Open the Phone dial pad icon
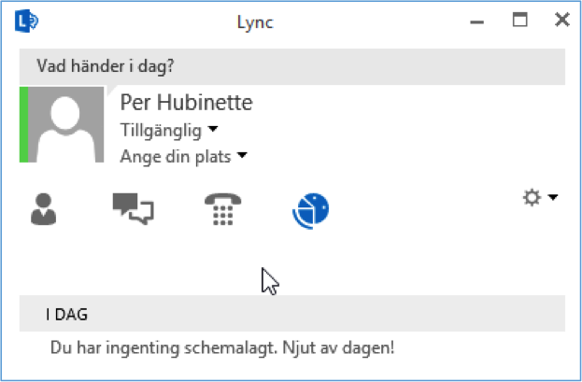The image size is (582, 382). tap(222, 209)
